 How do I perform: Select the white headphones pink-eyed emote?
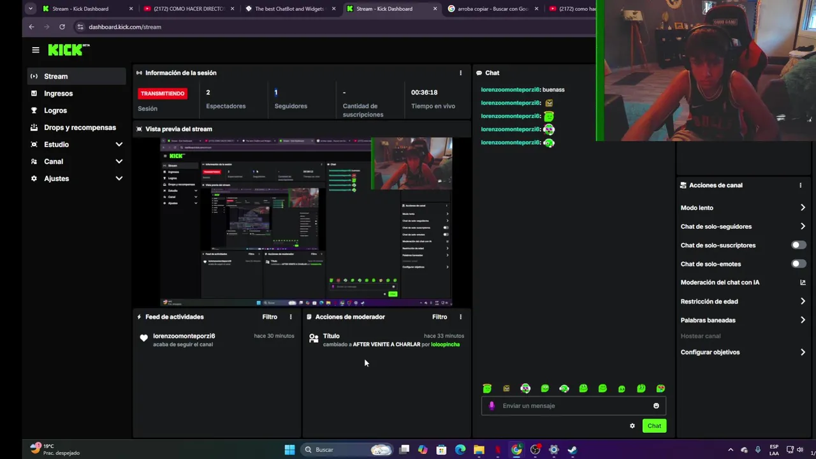[x=525, y=388]
